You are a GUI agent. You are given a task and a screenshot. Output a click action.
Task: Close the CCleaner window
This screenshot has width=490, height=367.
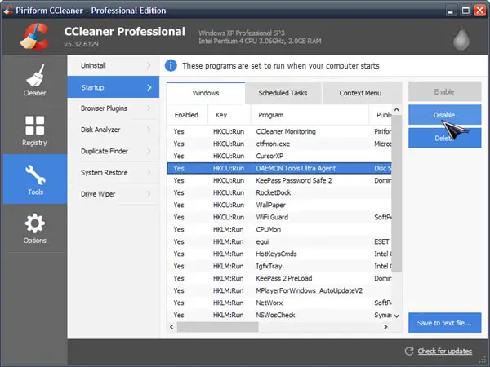pos(479,11)
